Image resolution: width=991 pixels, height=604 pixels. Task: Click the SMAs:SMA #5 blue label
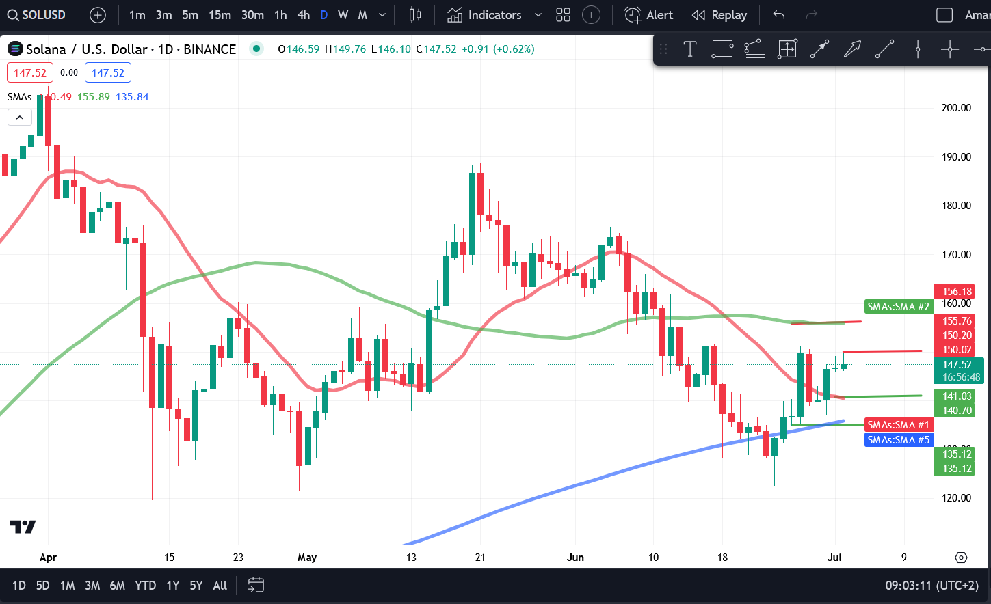point(898,440)
